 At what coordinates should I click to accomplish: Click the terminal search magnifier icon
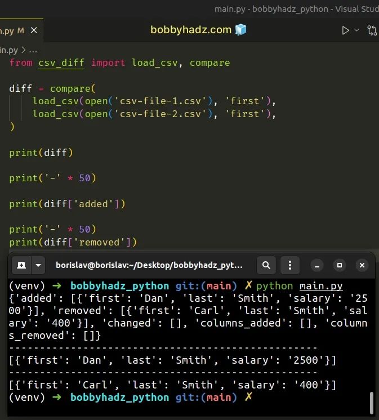click(266, 265)
